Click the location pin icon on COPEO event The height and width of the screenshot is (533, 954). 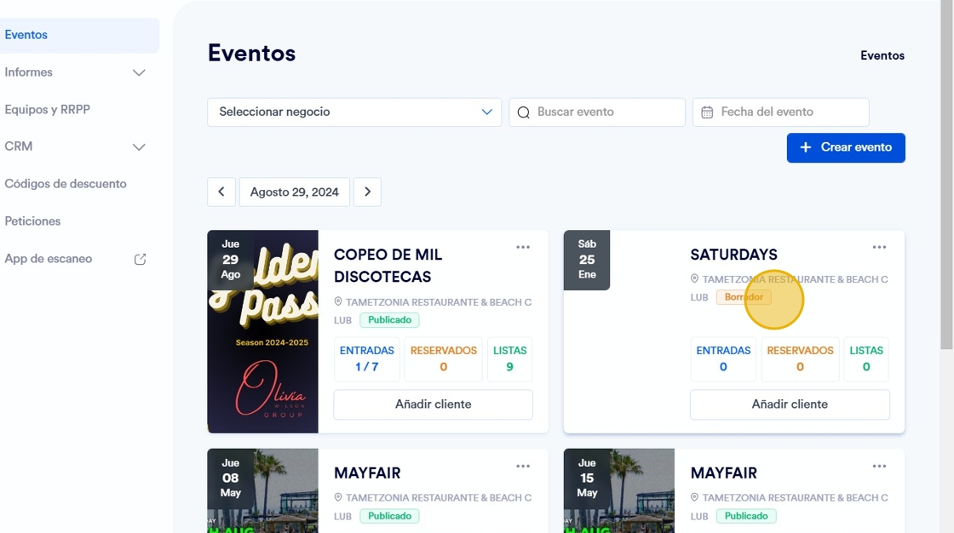pyautogui.click(x=338, y=301)
